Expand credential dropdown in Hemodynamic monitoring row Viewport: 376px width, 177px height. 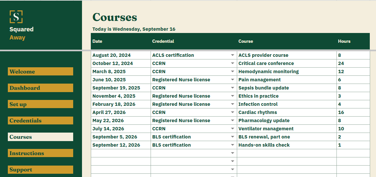232,72
